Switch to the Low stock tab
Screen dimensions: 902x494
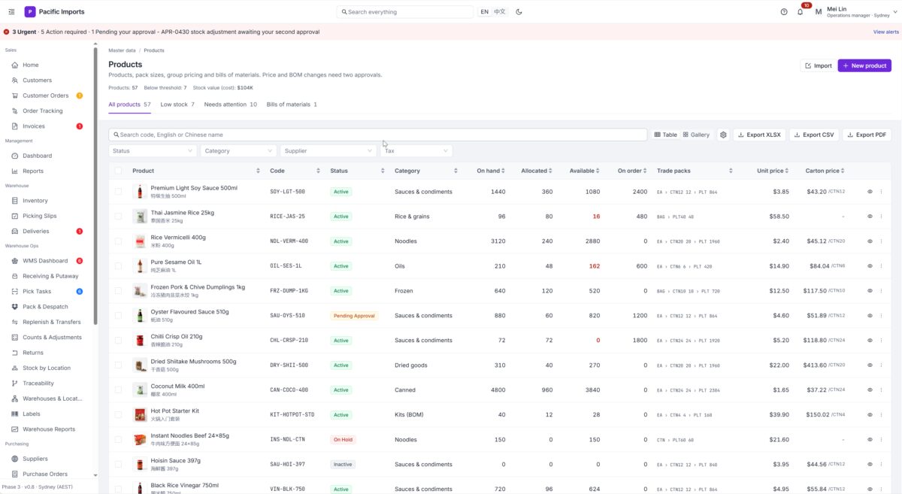[177, 105]
